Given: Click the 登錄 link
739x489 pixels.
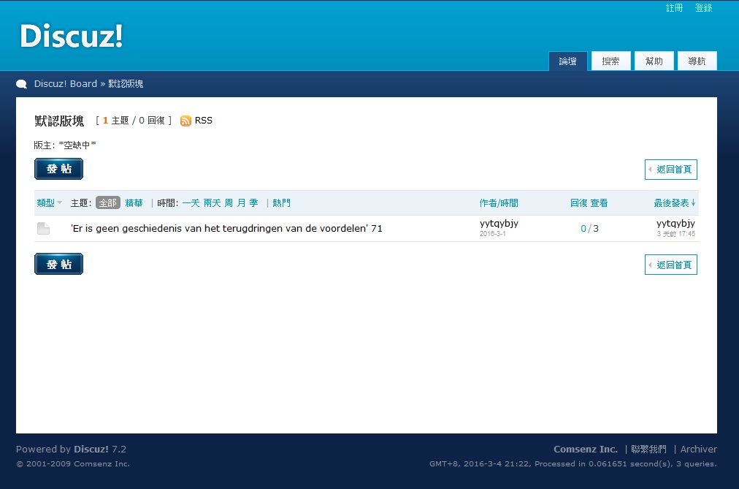Looking at the screenshot, I should pos(703,8).
